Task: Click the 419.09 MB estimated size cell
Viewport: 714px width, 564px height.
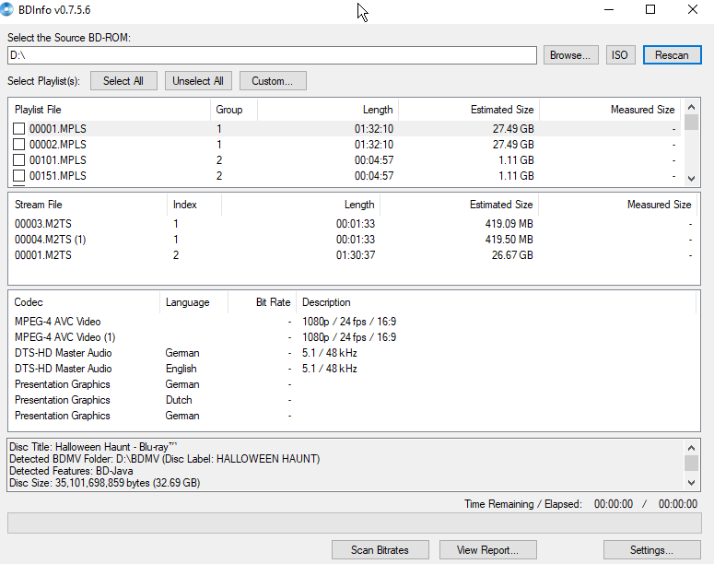Action: 509,224
